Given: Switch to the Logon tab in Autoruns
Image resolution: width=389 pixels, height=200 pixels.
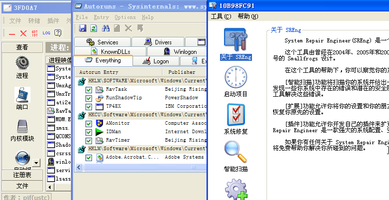Looking at the screenshot, I should [x=156, y=61].
